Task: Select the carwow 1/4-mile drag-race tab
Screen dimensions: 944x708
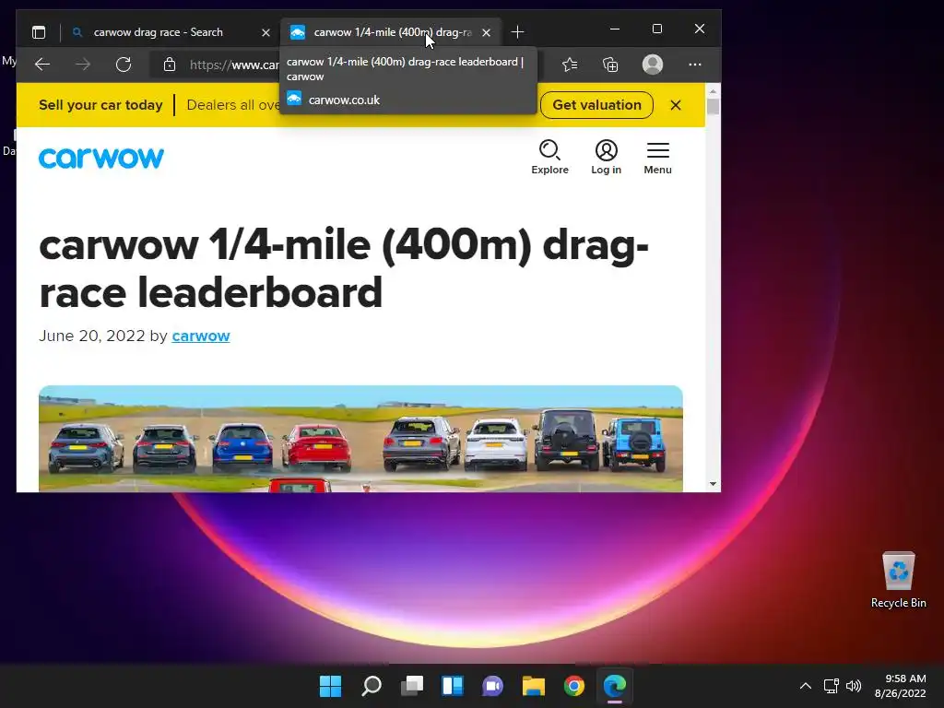Action: tap(391, 32)
